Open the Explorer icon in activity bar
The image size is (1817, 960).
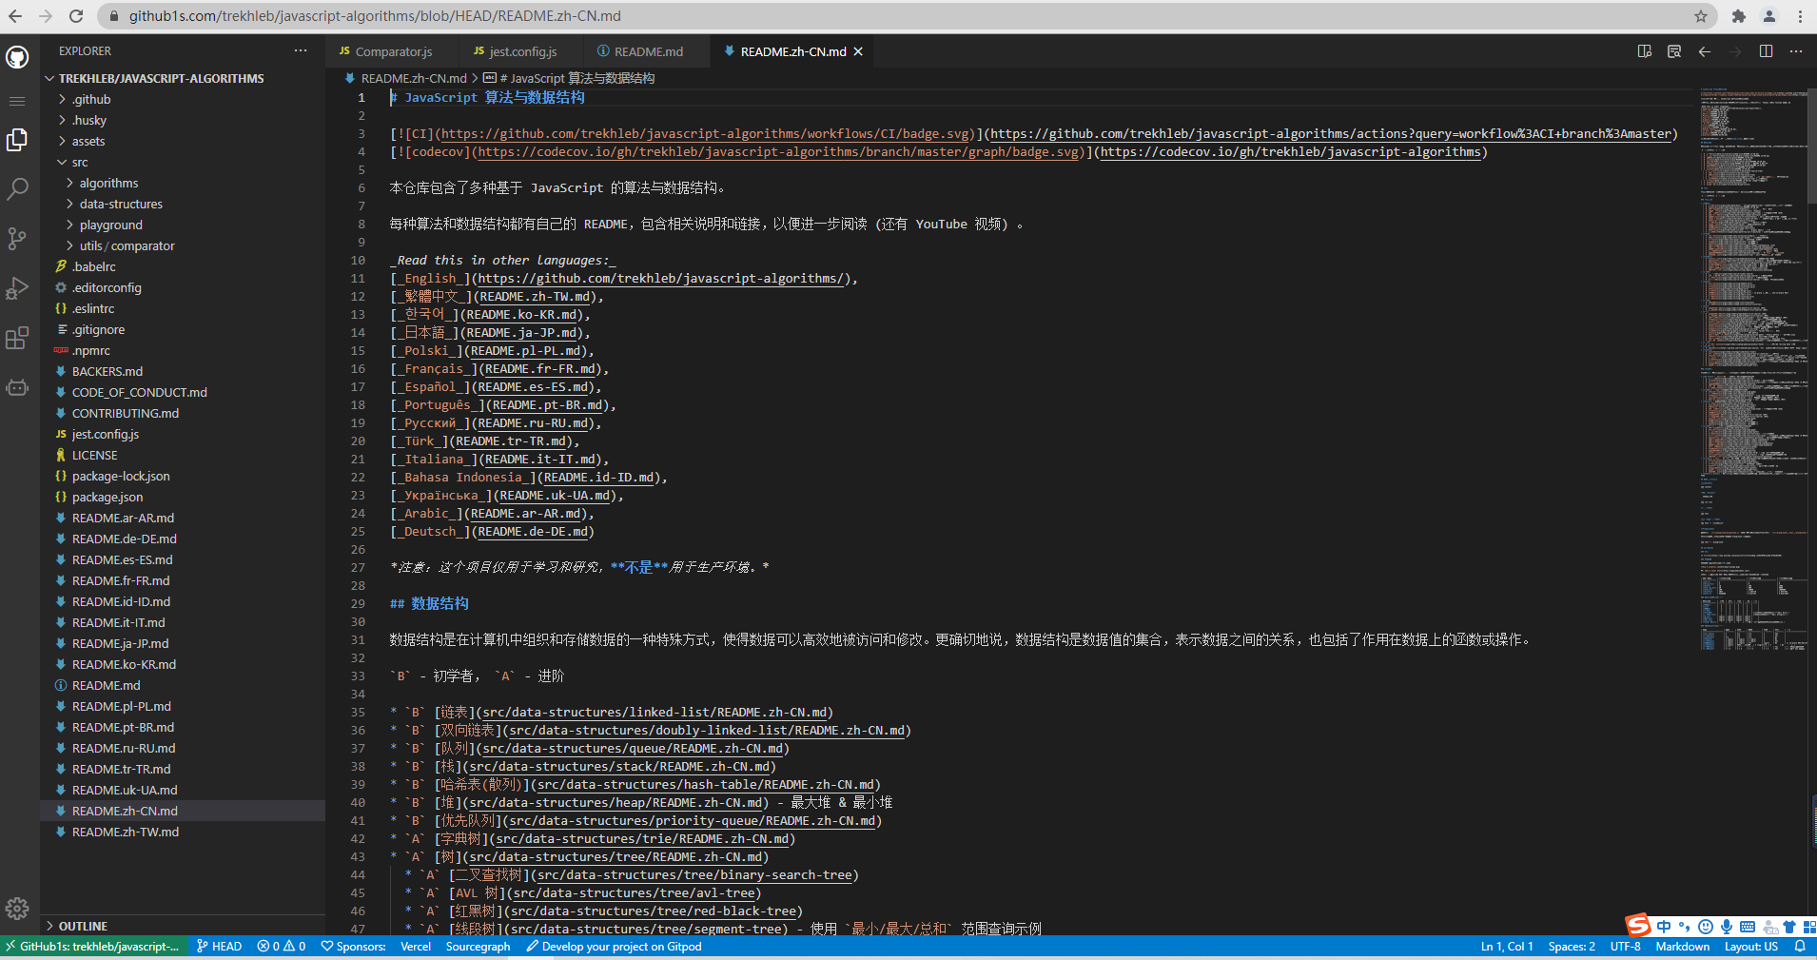pyautogui.click(x=17, y=139)
